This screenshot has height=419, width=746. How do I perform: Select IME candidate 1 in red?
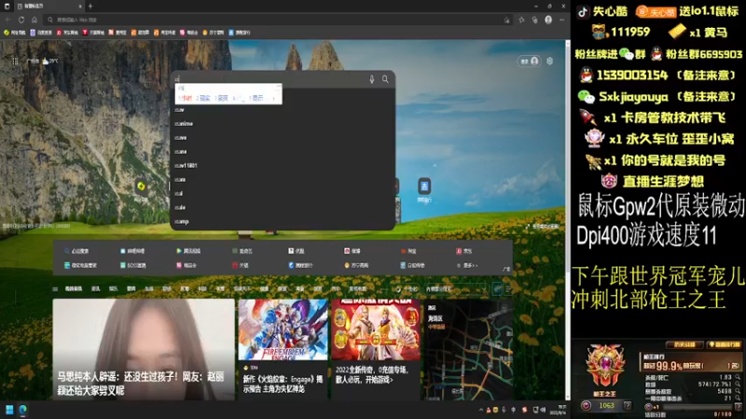click(x=185, y=98)
